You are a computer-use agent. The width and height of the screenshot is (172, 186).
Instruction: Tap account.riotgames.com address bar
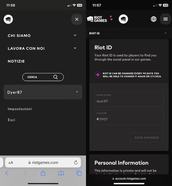(x=129, y=178)
